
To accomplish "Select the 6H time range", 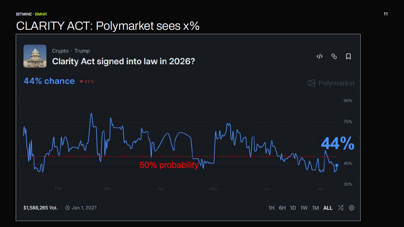I will coord(282,208).
